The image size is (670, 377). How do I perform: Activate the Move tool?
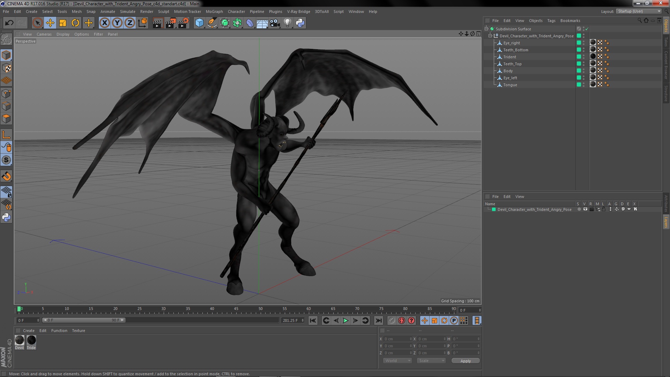tap(50, 23)
